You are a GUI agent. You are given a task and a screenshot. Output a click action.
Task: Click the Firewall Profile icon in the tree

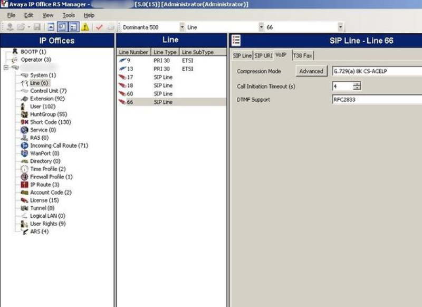[x=24, y=177]
